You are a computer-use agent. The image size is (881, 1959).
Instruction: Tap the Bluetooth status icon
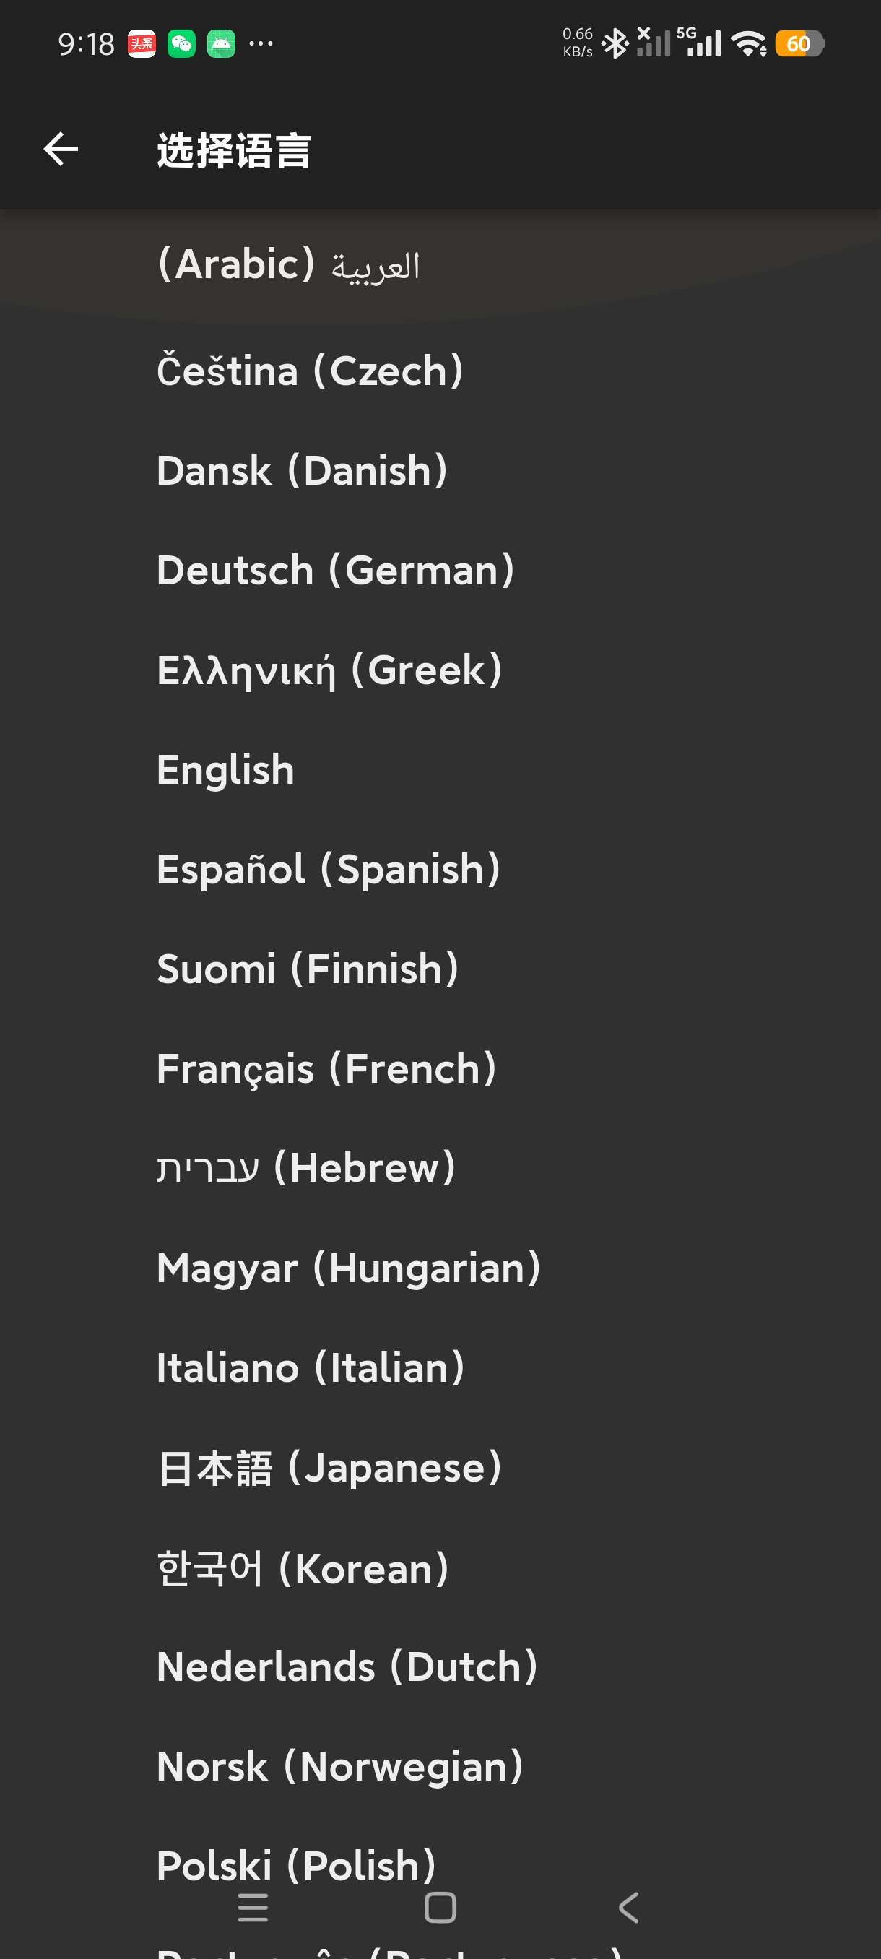point(615,43)
